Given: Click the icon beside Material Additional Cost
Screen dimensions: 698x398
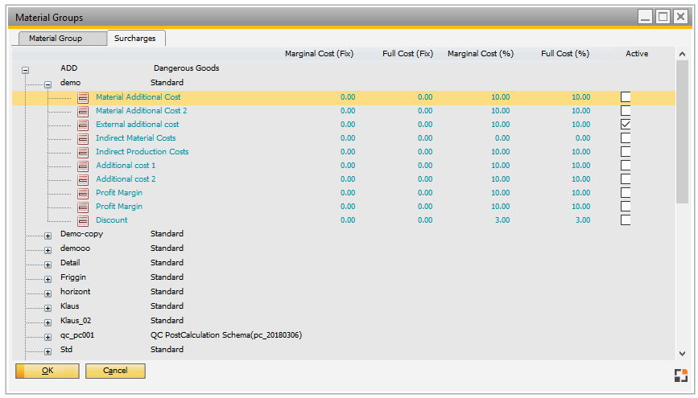Looking at the screenshot, I should coord(83,97).
